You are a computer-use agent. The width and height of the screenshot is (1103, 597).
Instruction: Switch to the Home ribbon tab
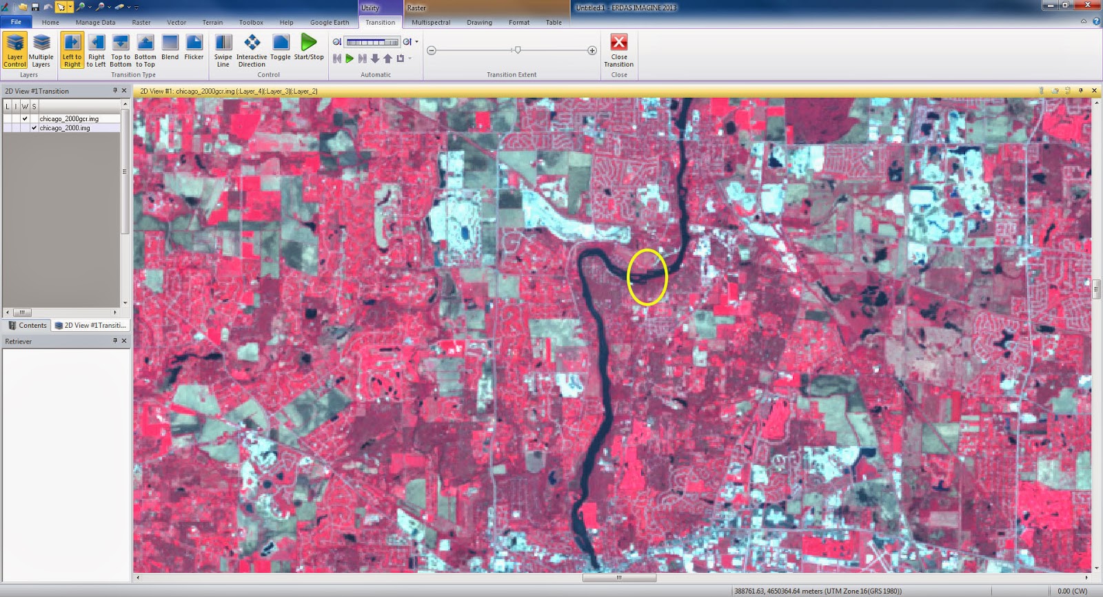coord(50,22)
